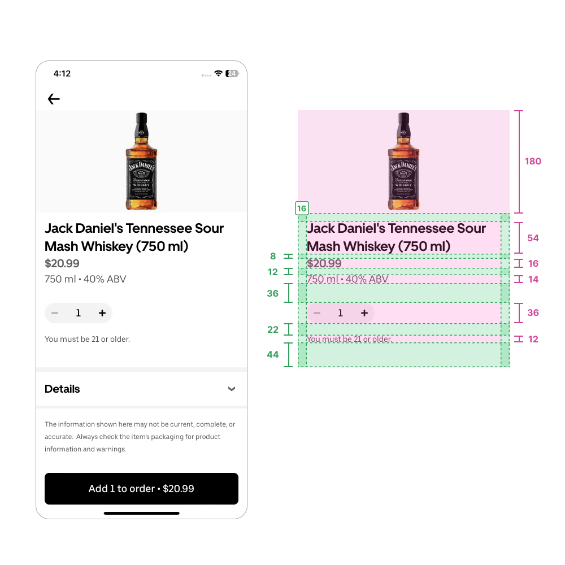565x565 pixels.
Task: Click the Wi-Fi status icon
Action: click(x=218, y=73)
